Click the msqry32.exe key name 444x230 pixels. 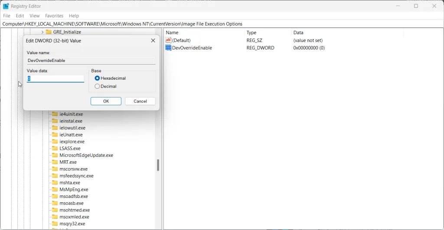click(72, 224)
